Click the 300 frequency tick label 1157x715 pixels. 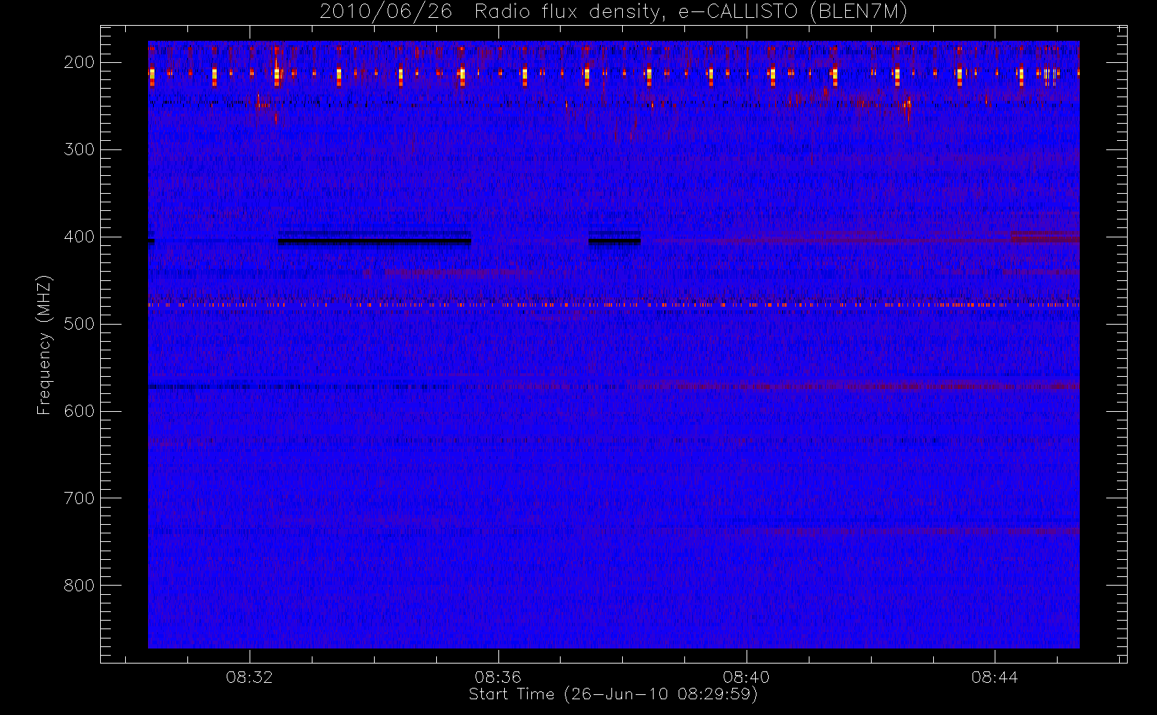(79, 149)
